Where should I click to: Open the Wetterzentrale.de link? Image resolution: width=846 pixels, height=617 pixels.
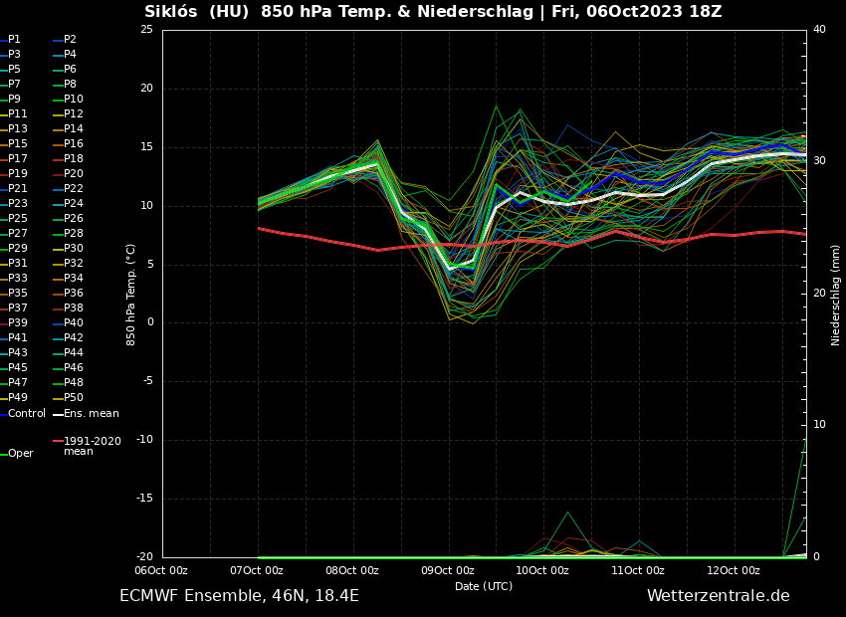pos(718,596)
